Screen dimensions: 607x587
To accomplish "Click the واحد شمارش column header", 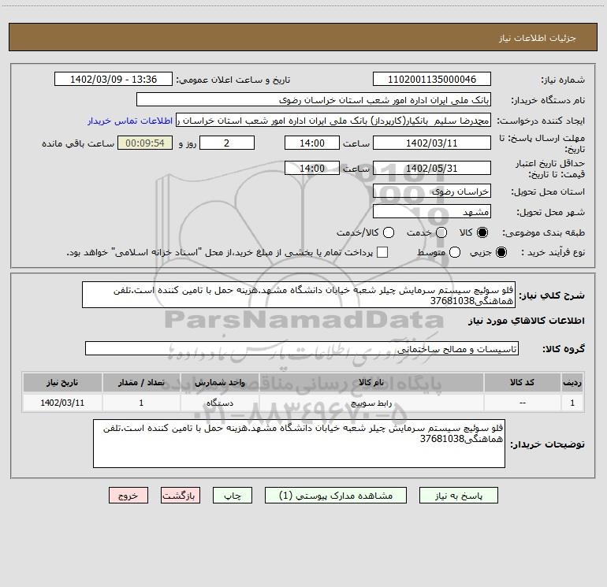I will tap(219, 383).
